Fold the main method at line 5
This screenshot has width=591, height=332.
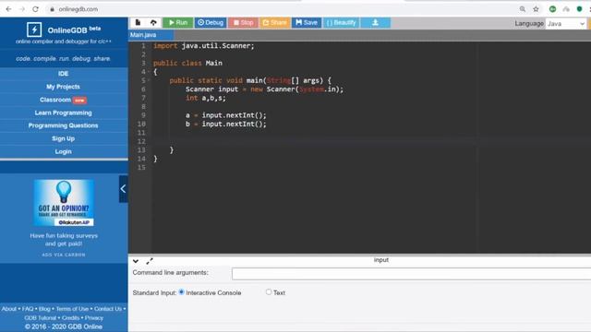(x=149, y=80)
